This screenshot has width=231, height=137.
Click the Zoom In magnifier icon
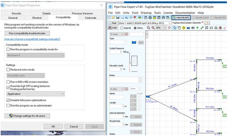[153, 28]
